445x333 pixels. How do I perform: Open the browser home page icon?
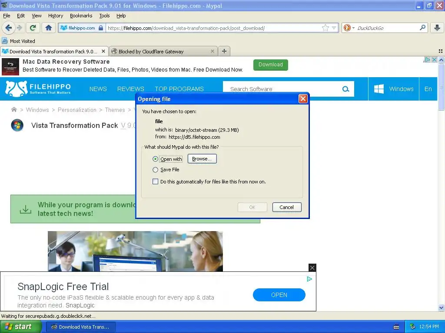tap(49, 28)
